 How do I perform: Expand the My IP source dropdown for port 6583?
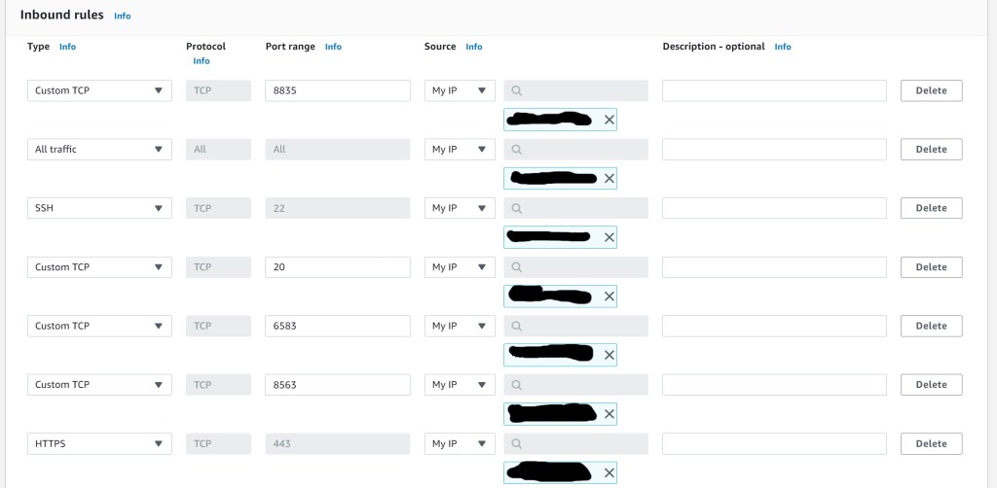460,326
